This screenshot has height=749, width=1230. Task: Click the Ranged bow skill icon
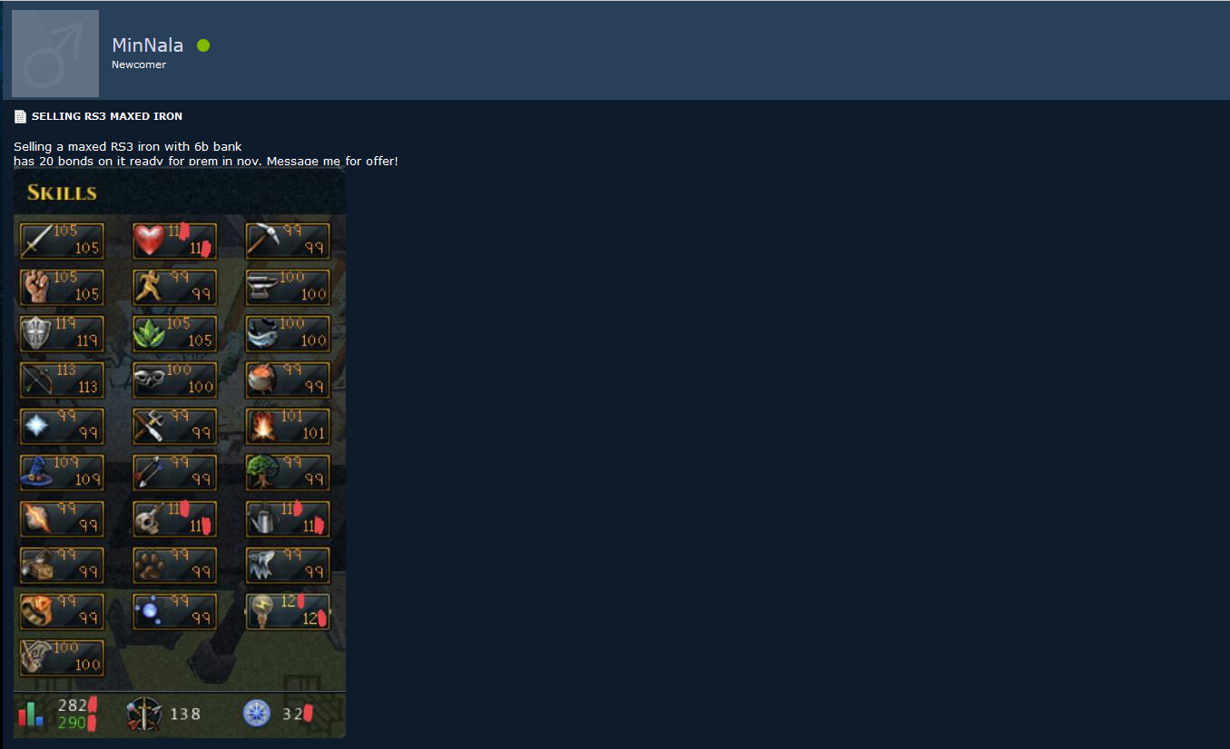pos(39,379)
